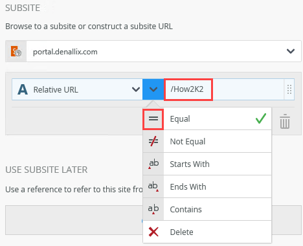Click the /How2K2 value input field
Image resolution: width=303 pixels, height=246 pixels.
[x=224, y=89]
